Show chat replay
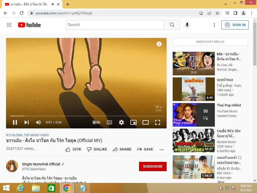The height and width of the screenshot is (193, 257). pos(210,42)
